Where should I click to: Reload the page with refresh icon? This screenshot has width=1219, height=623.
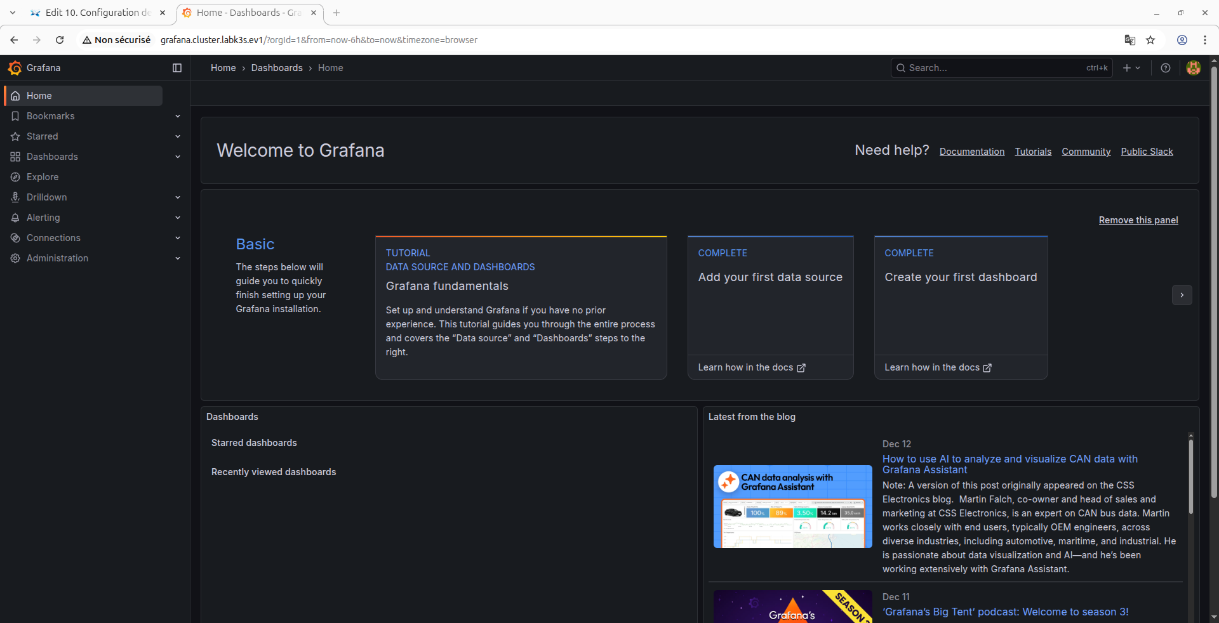tap(60, 40)
